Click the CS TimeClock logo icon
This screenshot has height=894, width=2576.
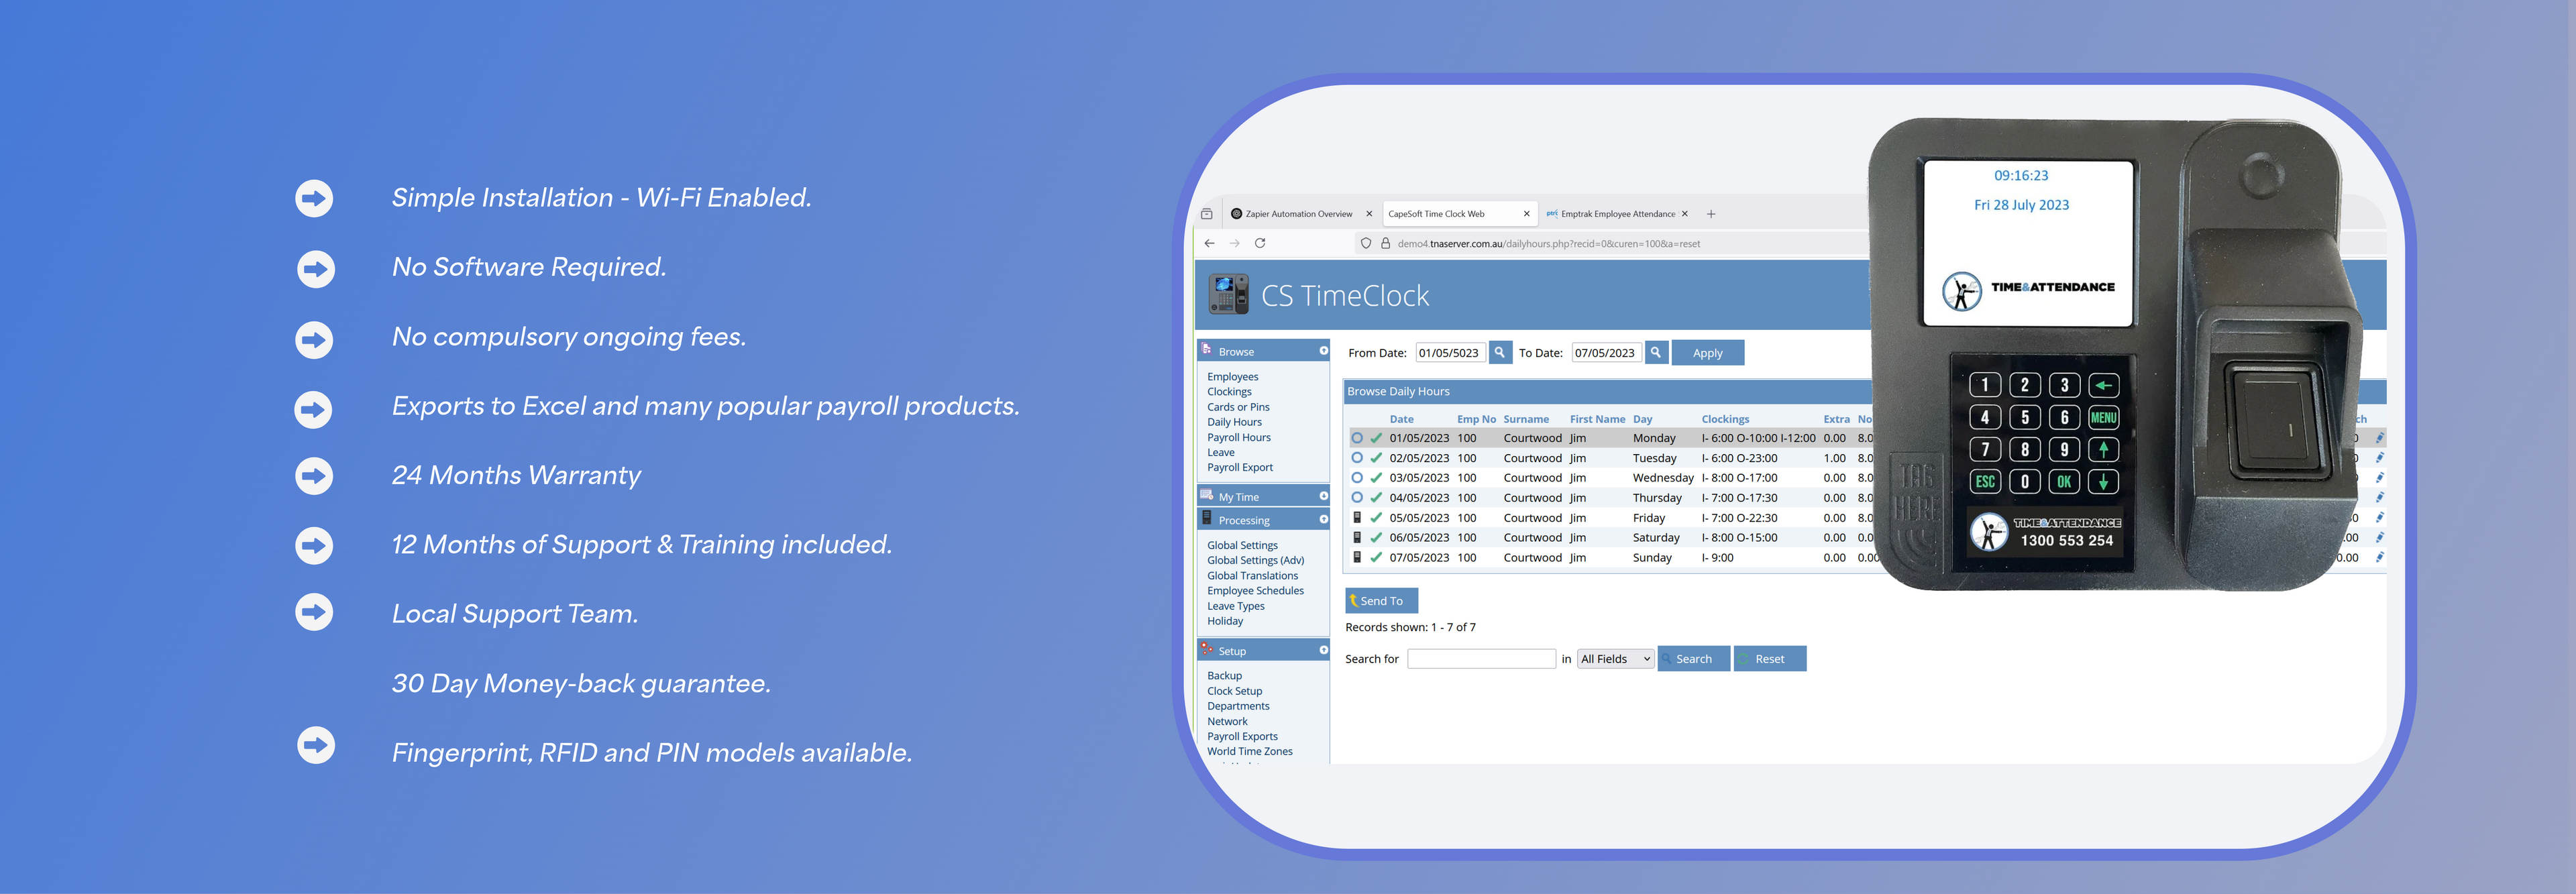pyautogui.click(x=1228, y=295)
